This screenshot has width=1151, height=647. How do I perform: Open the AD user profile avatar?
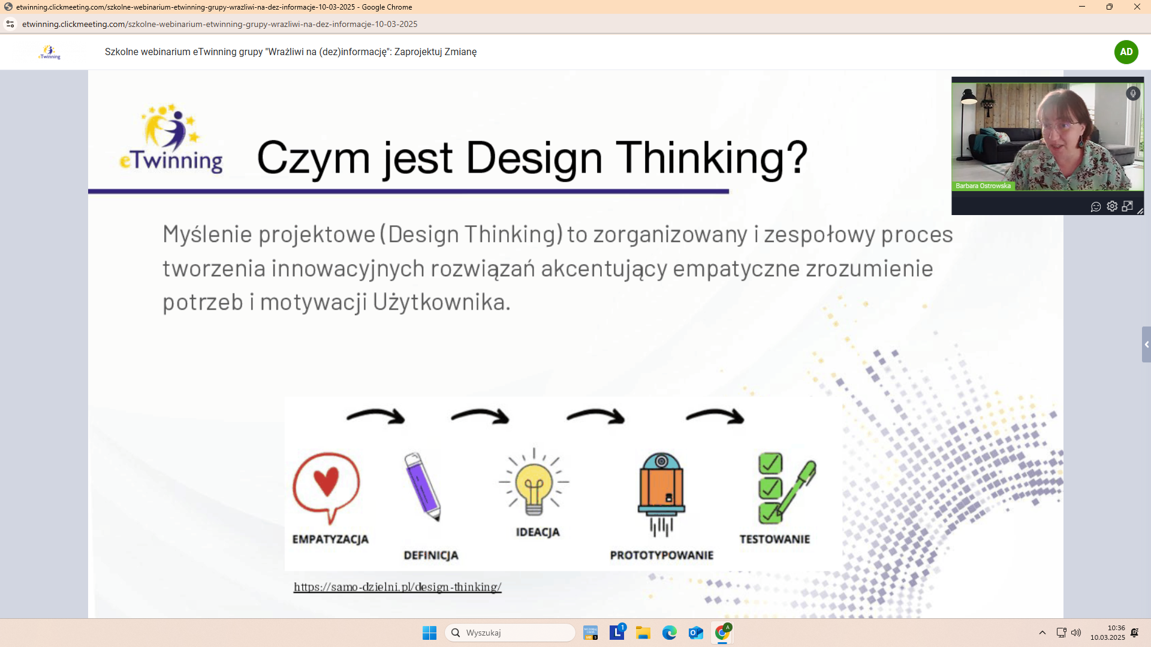coord(1126,52)
